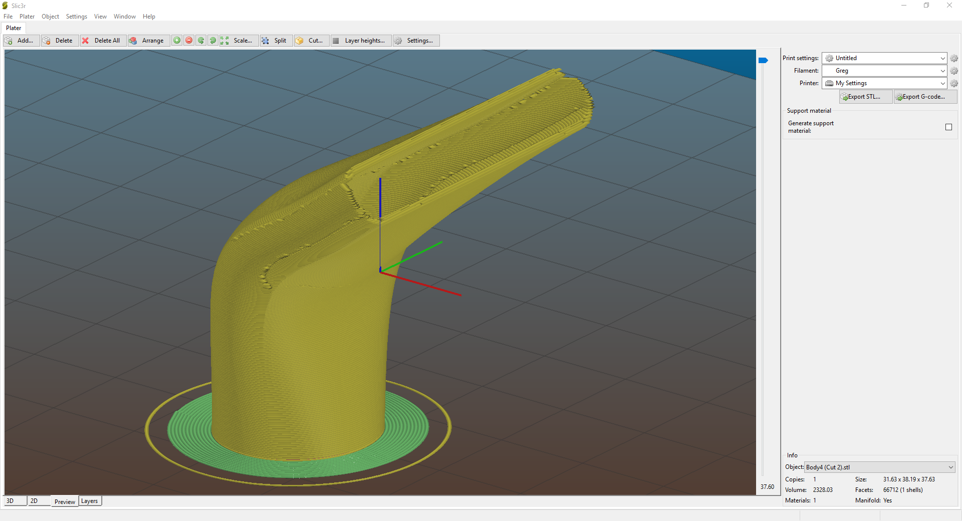This screenshot has height=521, width=962.
Task: Click Export STL button
Action: click(x=865, y=97)
